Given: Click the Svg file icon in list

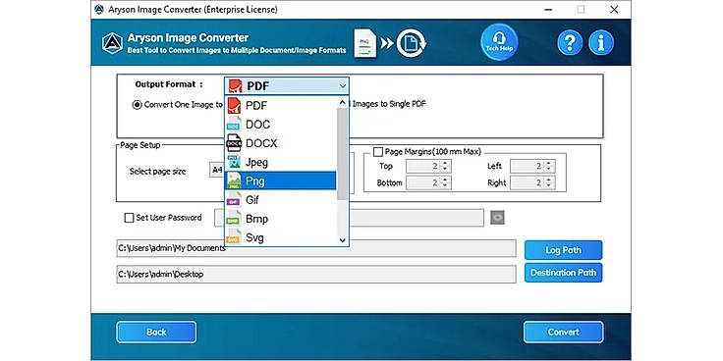Looking at the screenshot, I should point(234,237).
